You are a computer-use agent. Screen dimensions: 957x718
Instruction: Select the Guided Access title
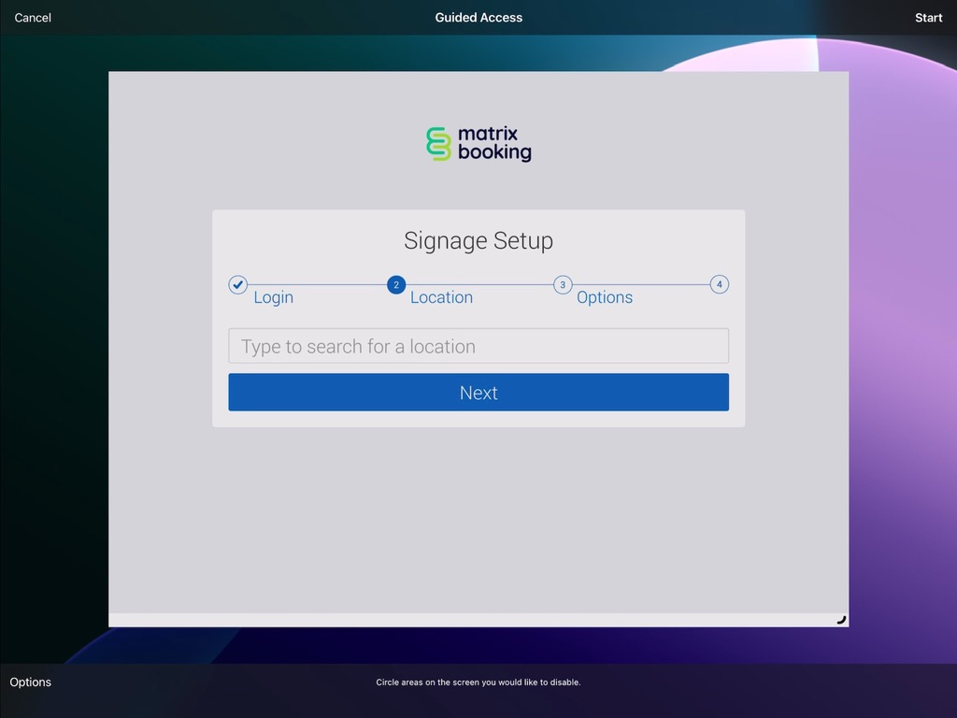[478, 17]
